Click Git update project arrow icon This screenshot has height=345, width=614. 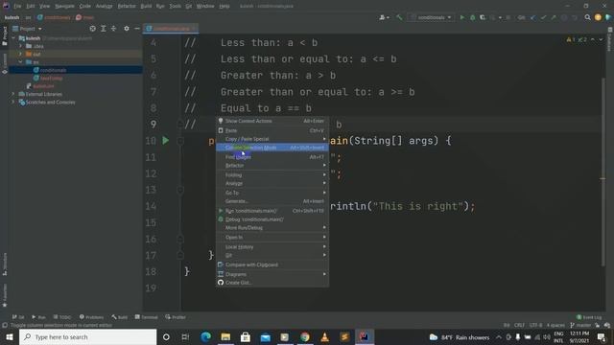[x=532, y=17]
